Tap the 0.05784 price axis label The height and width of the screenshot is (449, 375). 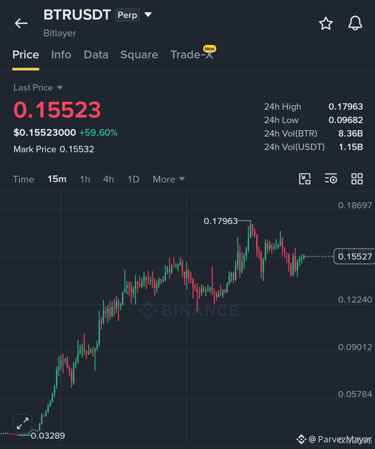[355, 394]
